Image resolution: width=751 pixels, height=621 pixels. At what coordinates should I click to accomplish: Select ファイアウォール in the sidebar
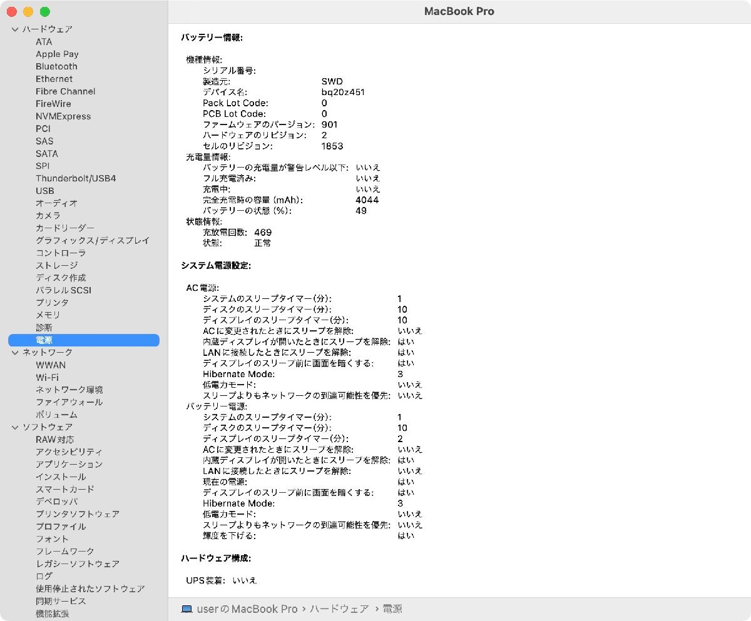click(69, 402)
